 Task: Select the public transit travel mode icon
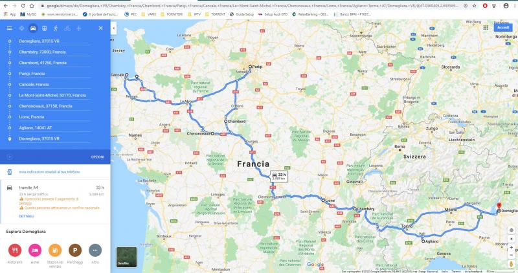point(44,28)
